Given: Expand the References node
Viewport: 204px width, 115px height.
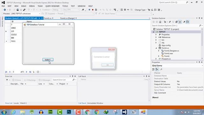Looking at the screenshot, I should pos(156,37).
